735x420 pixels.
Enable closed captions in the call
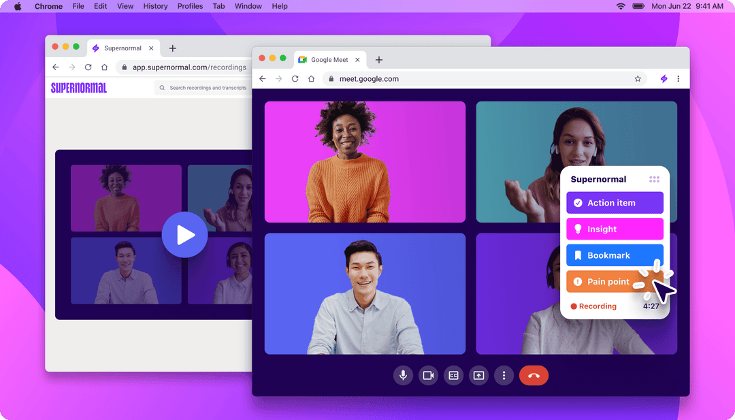point(453,375)
